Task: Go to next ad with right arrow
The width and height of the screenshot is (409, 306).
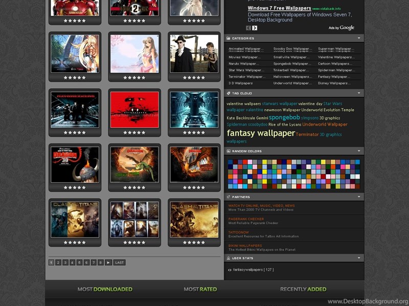Action: (255, 28)
